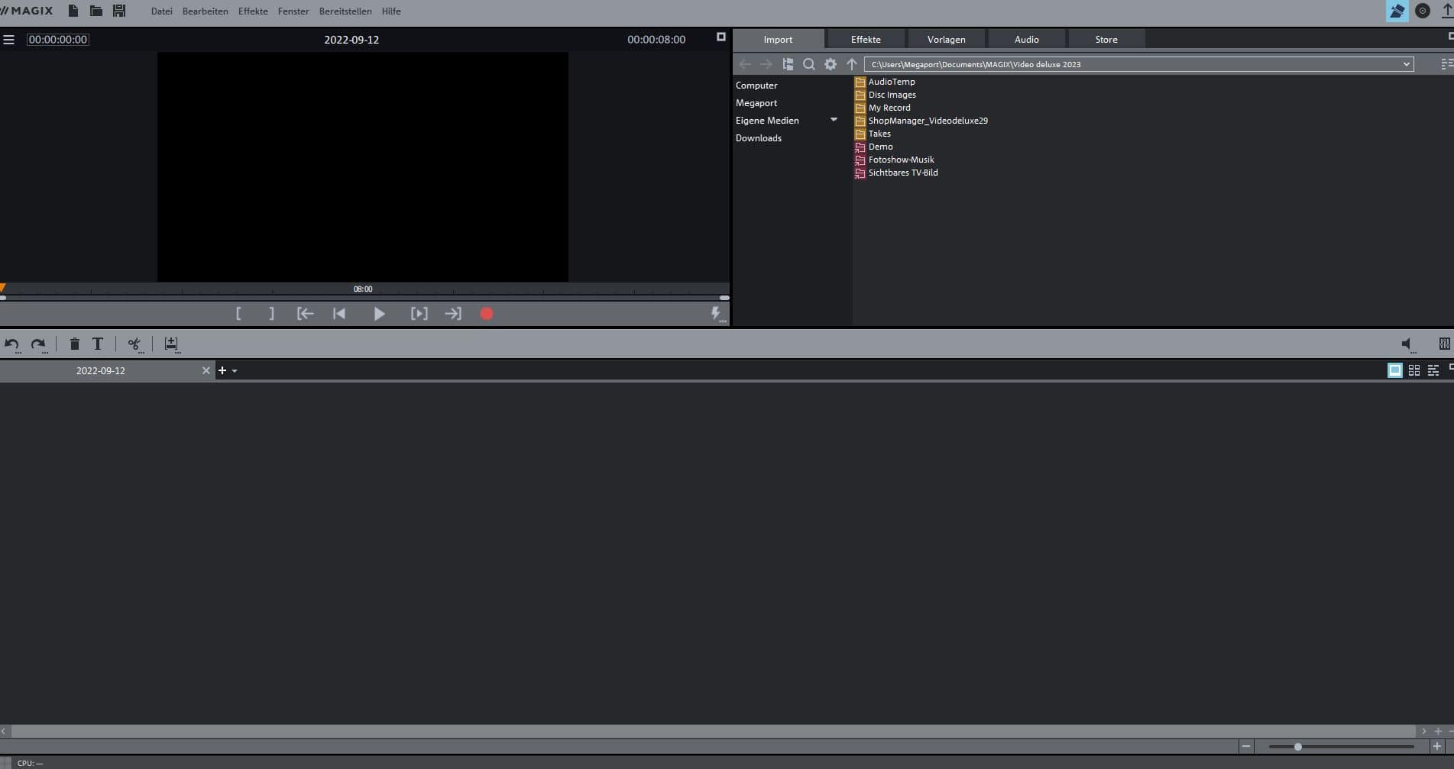Toggle storyboard mode view
1454x769 pixels.
click(x=1394, y=370)
